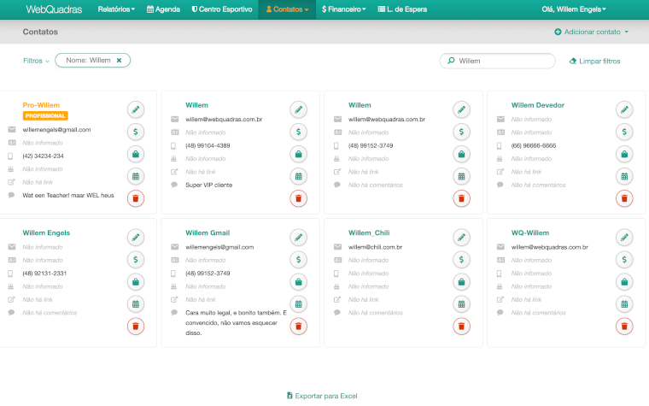This screenshot has width=649, height=406.
Task: Click Exportar para Excel link
Action: pos(324,396)
